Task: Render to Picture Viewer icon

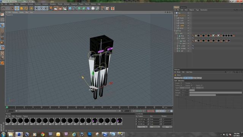Action: (60, 8)
